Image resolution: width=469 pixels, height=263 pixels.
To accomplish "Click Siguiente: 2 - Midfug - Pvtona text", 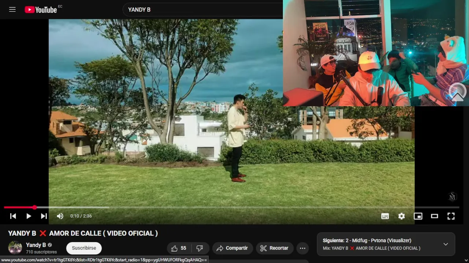I will click(x=367, y=240).
